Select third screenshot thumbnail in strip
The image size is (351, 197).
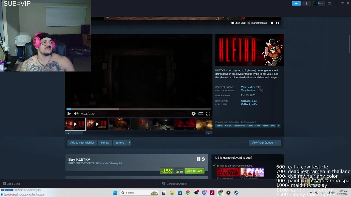pos(119,124)
